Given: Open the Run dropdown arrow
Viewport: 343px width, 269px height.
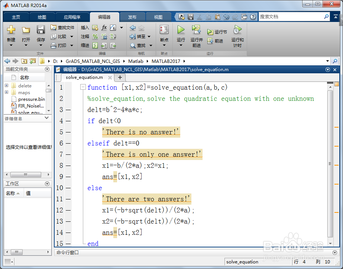Looking at the screenshot, I should coord(181,45).
